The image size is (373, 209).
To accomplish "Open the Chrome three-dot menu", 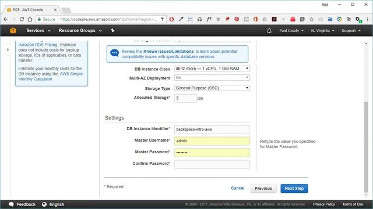I will coord(368,19).
